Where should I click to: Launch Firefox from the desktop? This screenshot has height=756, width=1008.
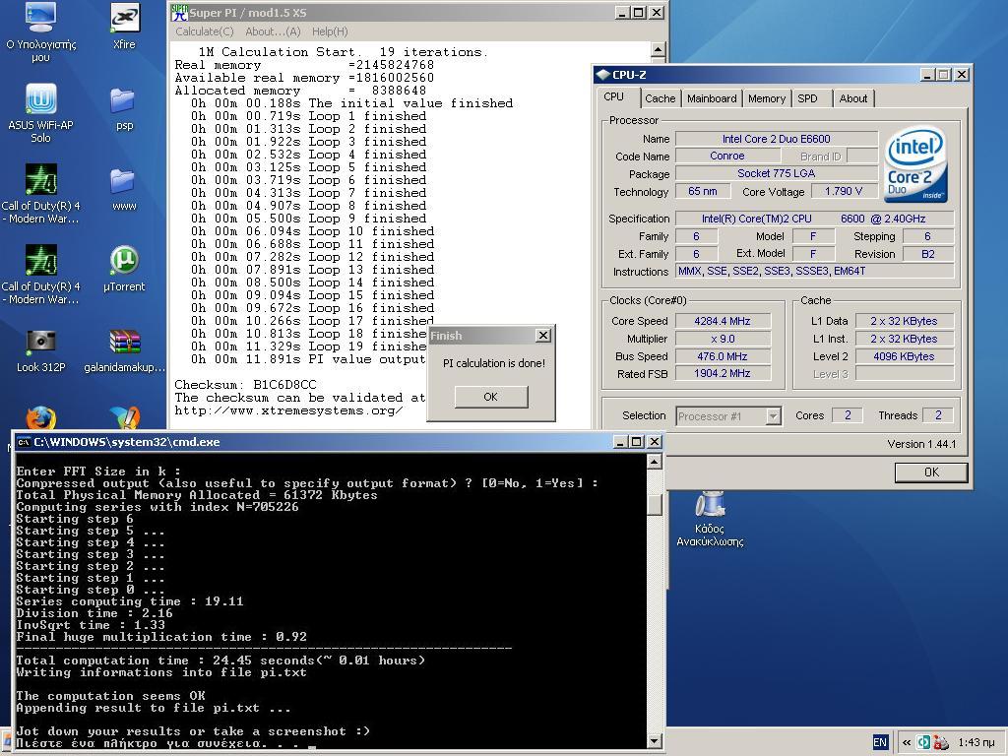tap(40, 417)
